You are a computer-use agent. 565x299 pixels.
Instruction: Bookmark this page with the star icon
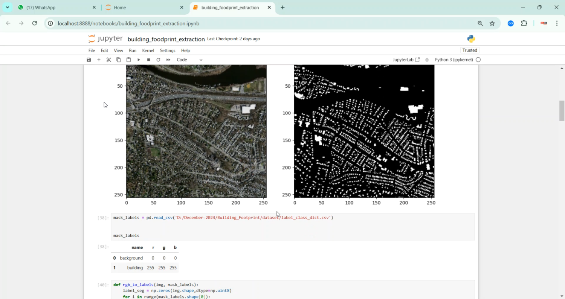click(492, 23)
